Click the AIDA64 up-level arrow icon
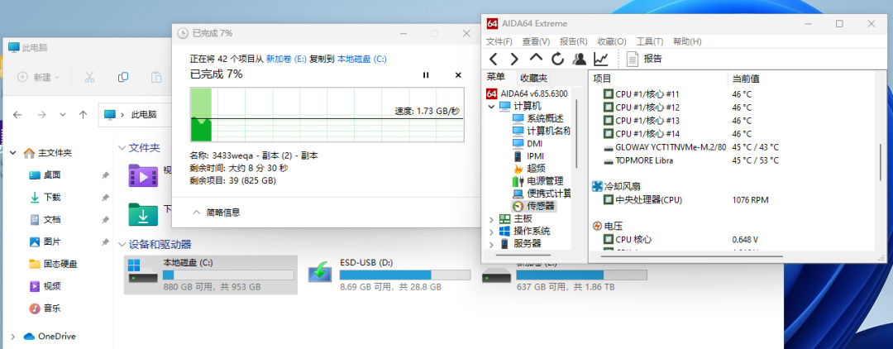 (x=536, y=58)
